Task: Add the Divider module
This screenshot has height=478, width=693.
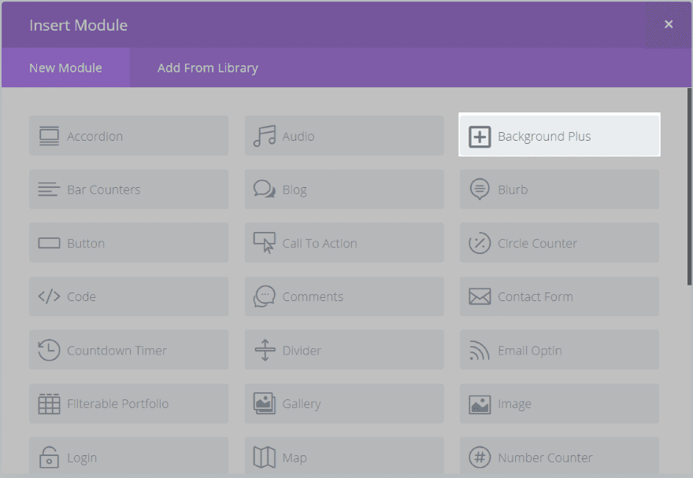Action: point(344,351)
